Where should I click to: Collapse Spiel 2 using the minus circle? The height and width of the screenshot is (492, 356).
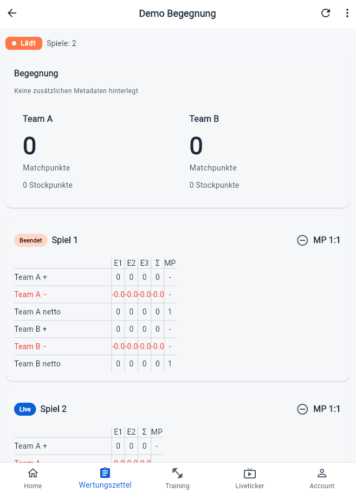[302, 409]
